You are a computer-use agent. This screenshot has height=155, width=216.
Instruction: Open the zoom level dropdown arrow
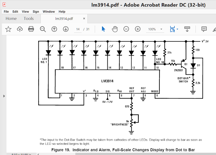pyautogui.click(x=161, y=29)
